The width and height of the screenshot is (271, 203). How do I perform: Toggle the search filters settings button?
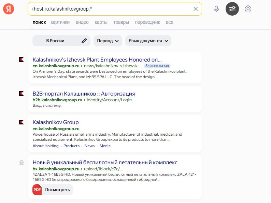[232, 9]
